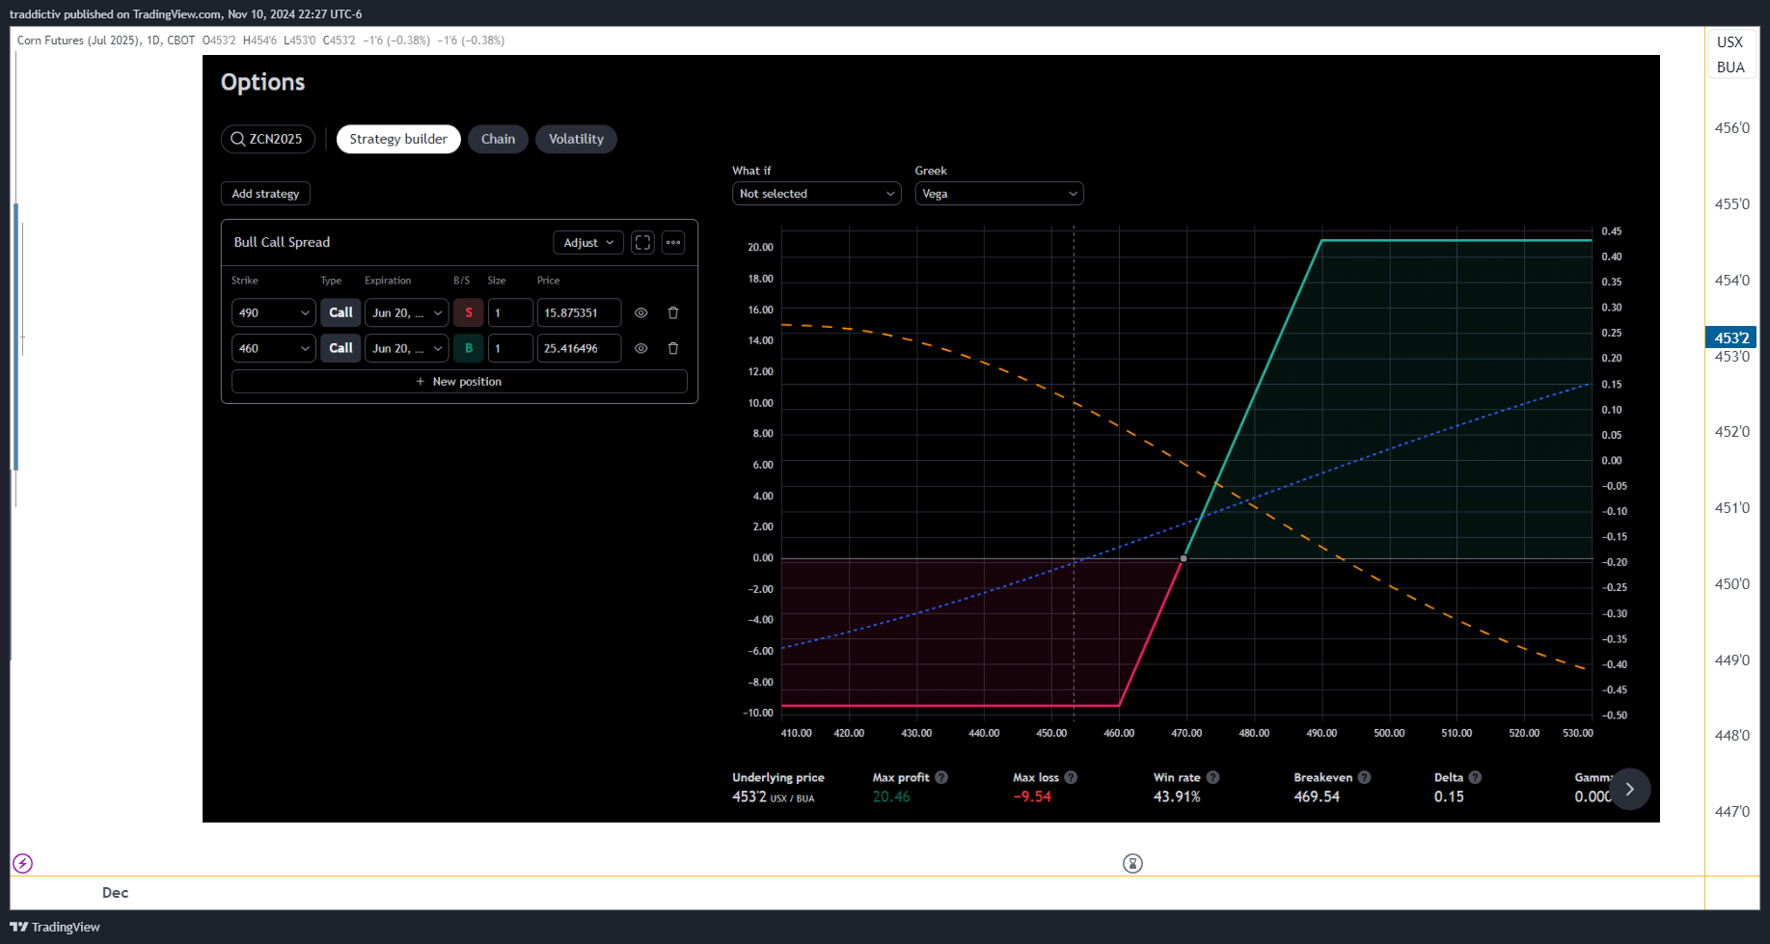
Task: Show Max profit help tooltip icon
Action: pyautogui.click(x=941, y=777)
